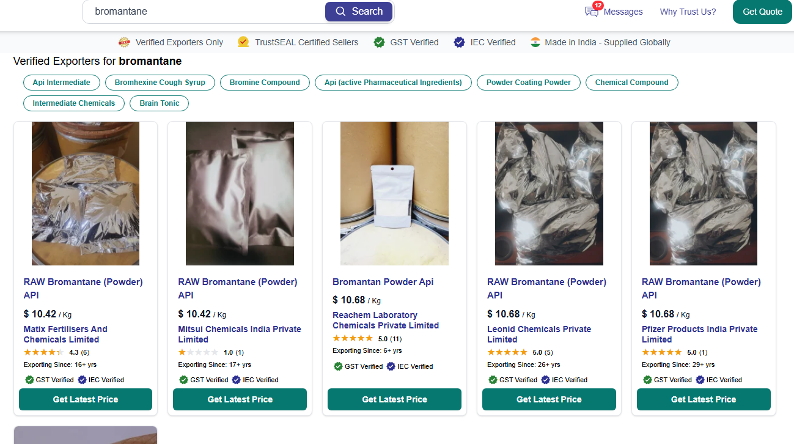Click the IEC Verified blue badge in header strip
Image resolution: width=794 pixels, height=444 pixels.
[x=460, y=42]
